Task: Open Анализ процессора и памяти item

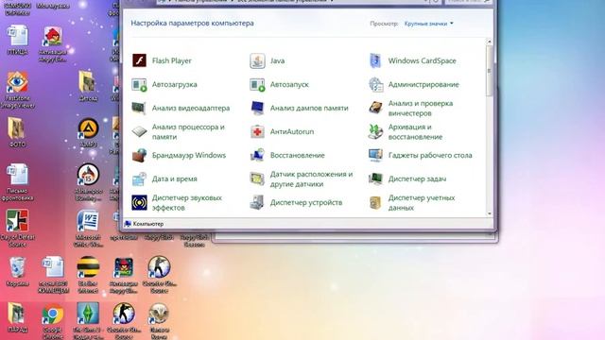Action: pyautogui.click(x=179, y=132)
